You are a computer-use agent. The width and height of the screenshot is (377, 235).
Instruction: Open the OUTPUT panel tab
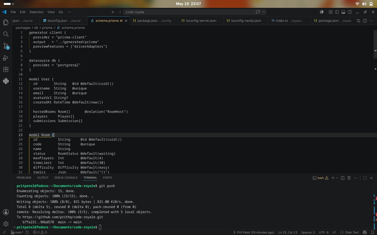(x=43, y=178)
